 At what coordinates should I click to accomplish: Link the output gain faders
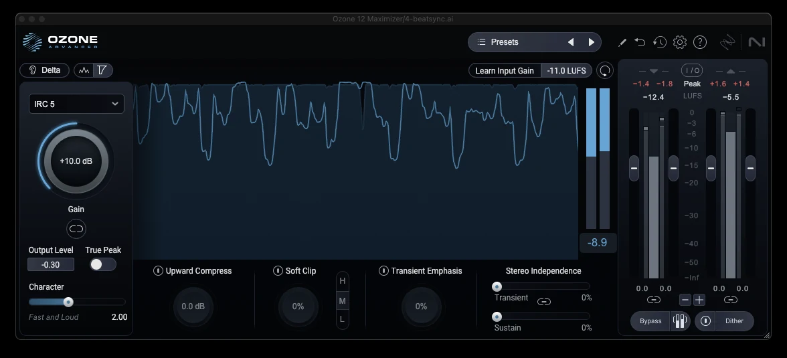[x=731, y=300]
